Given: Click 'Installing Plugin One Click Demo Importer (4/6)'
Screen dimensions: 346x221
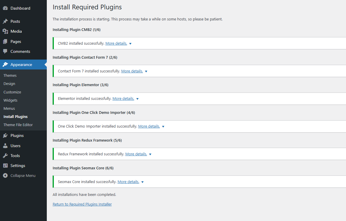Looking at the screenshot, I should click(x=94, y=113).
